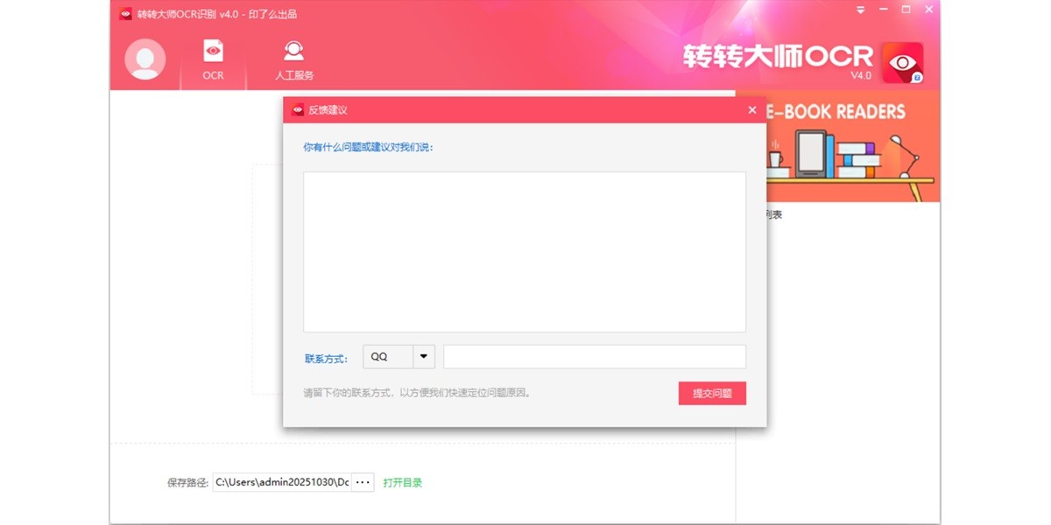This screenshot has height=525, width=1051.
Task: Click the user avatar profile icon
Action: pos(145,59)
